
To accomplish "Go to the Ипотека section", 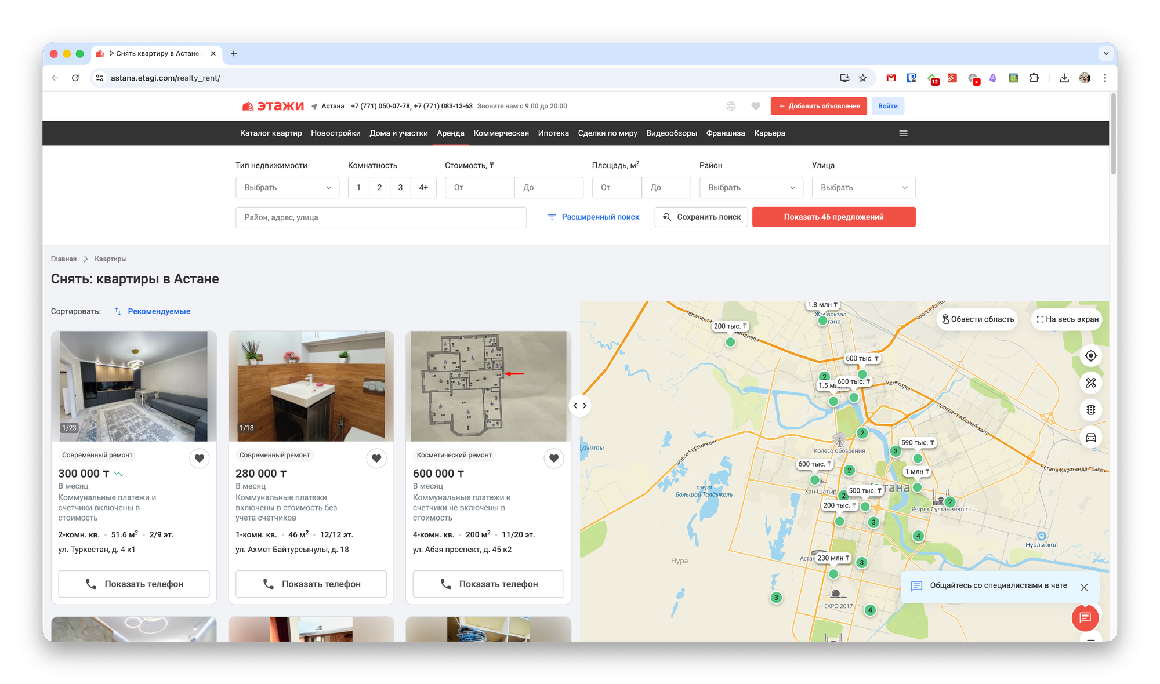I will [553, 133].
